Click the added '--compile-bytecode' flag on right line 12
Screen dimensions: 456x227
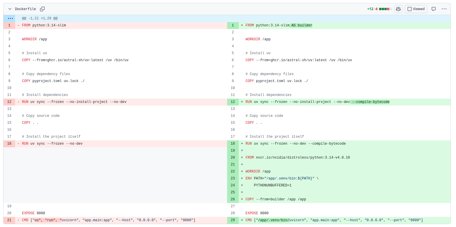coord(371,102)
